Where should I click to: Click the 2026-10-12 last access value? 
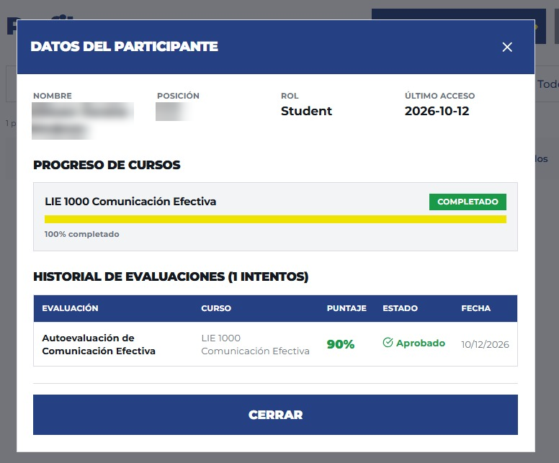[437, 111]
